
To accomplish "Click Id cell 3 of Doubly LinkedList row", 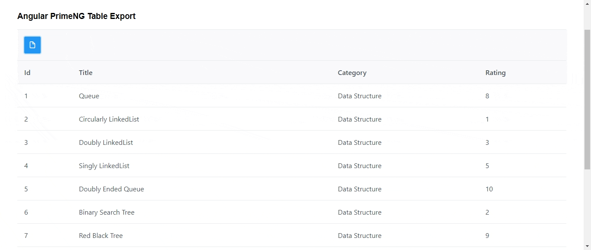I will [26, 143].
